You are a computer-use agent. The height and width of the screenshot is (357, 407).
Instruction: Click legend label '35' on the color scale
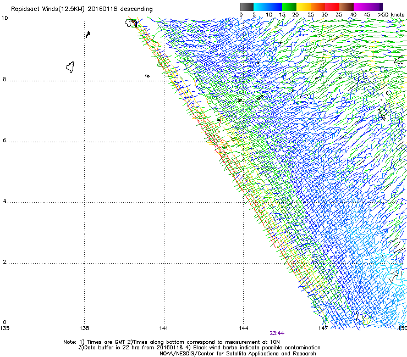339,15
